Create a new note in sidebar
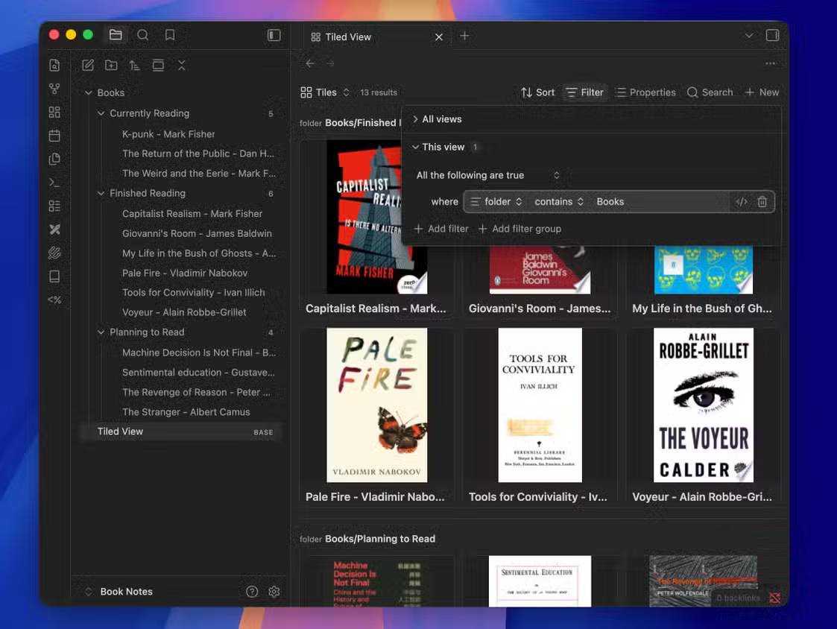This screenshot has height=629, width=837. click(x=88, y=66)
